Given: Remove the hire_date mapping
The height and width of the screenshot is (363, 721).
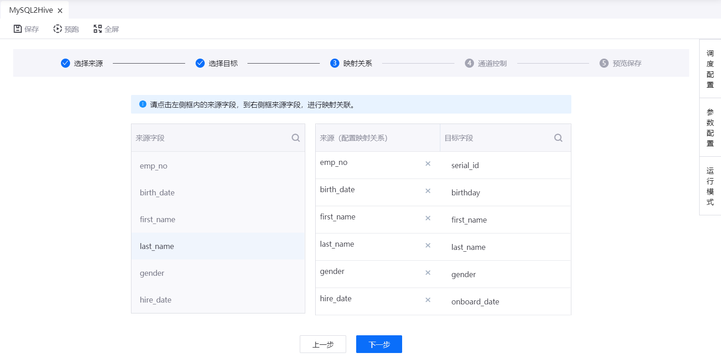Looking at the screenshot, I should click(x=428, y=300).
